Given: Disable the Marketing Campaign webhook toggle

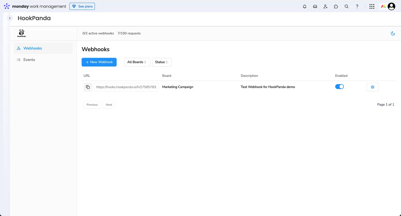Looking at the screenshot, I should pos(339,87).
